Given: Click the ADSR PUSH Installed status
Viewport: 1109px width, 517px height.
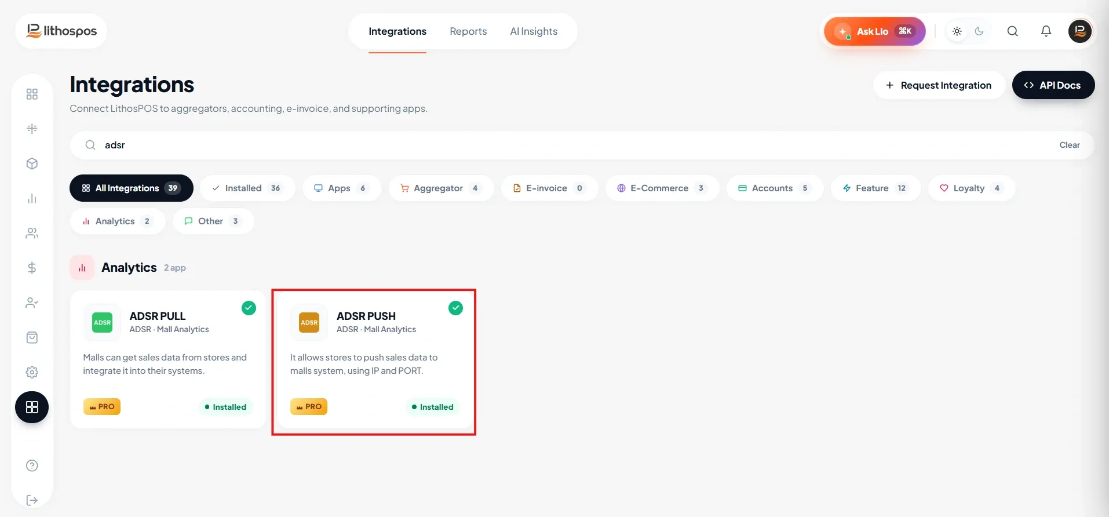Looking at the screenshot, I should click(x=433, y=407).
